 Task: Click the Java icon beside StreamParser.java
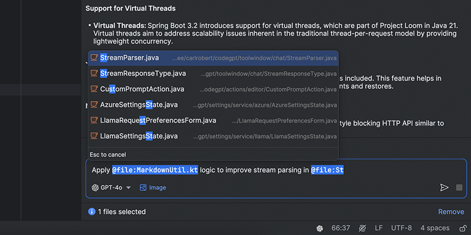pyautogui.click(x=94, y=58)
